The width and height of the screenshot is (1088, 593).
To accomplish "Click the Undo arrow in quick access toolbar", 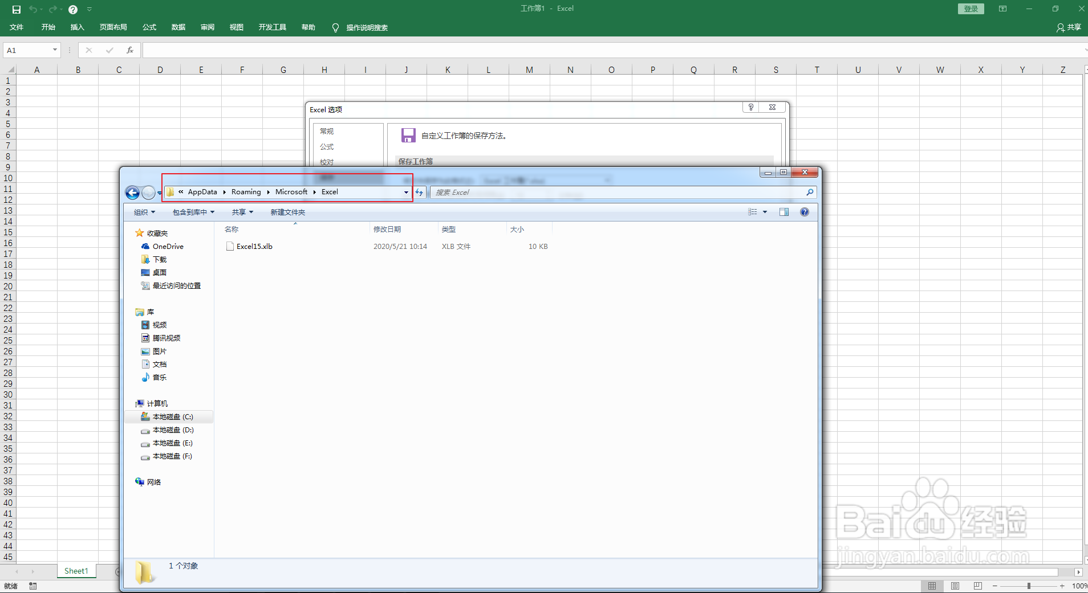I will [x=33, y=10].
